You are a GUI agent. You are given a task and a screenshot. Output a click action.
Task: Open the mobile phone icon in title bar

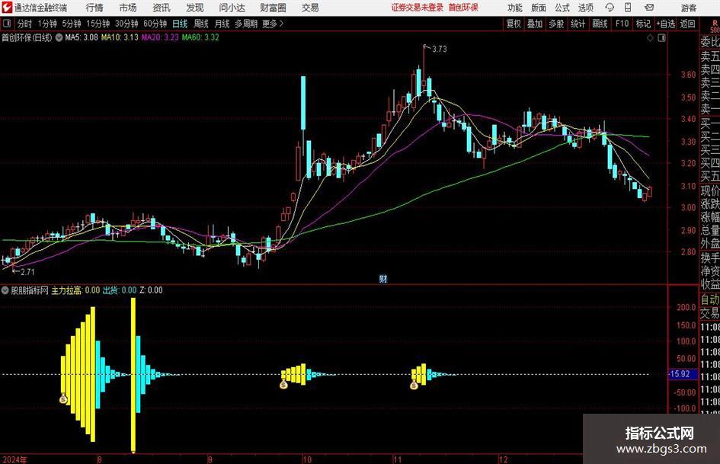pos(628,8)
